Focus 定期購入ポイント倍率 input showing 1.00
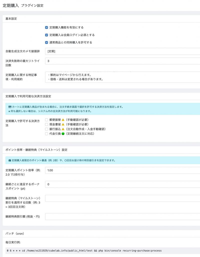200x257 pixels. coord(123,170)
